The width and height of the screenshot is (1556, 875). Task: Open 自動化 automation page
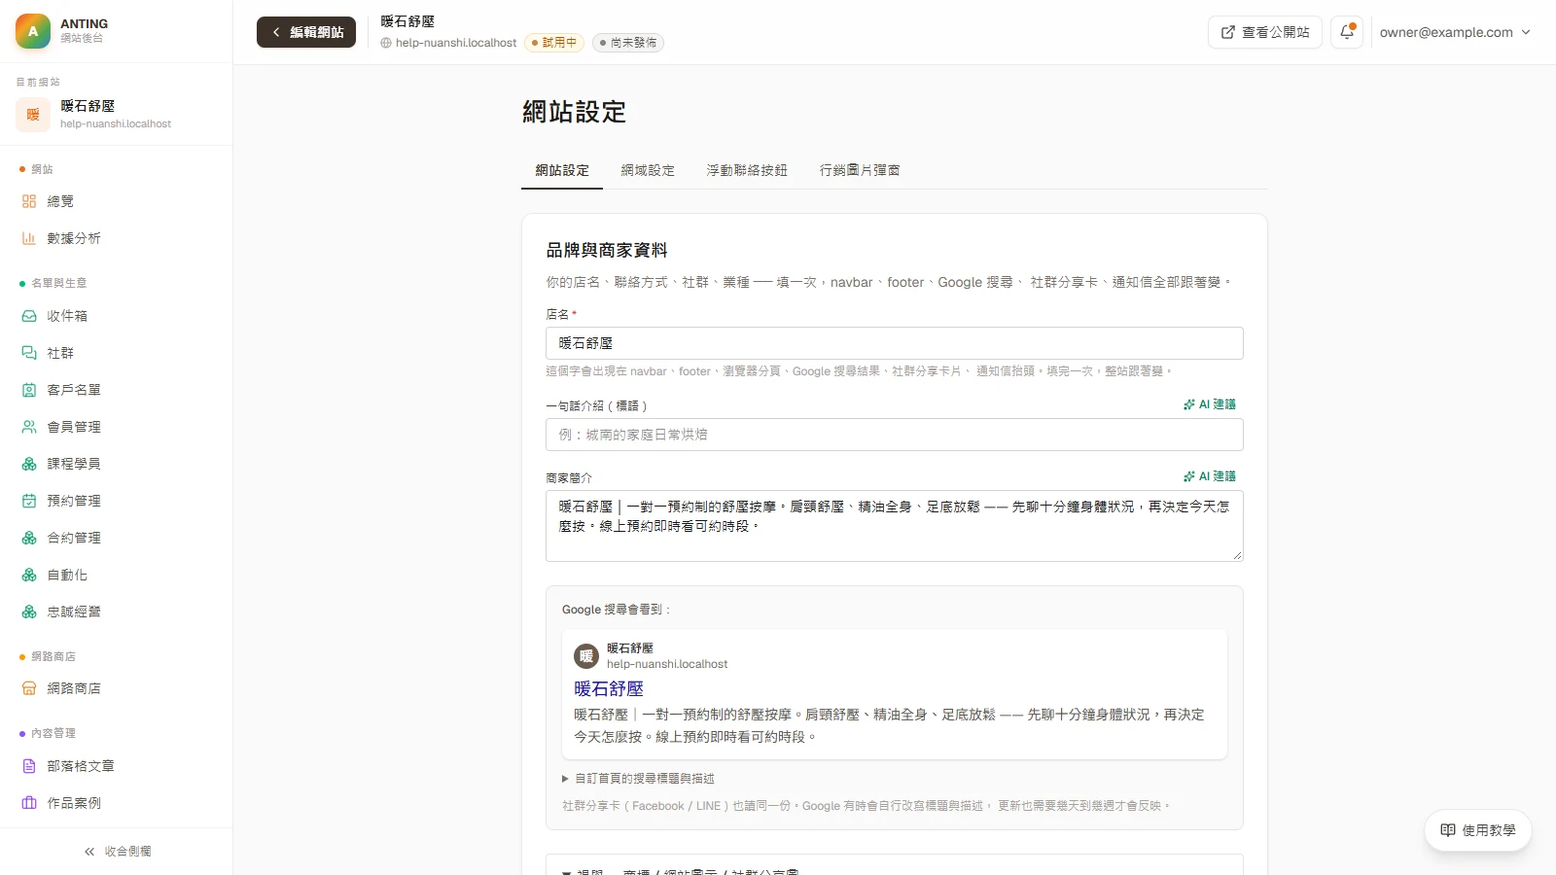click(116, 575)
